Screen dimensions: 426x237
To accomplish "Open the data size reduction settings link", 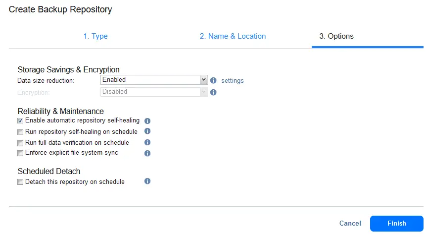I will tap(232, 81).
